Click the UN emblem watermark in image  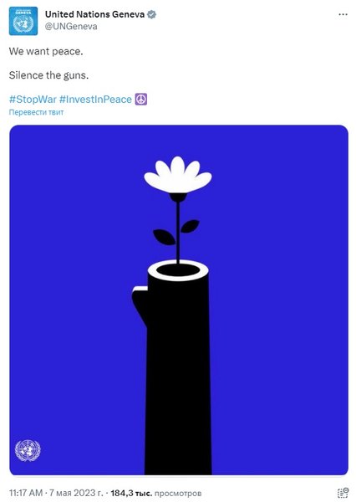[x=28, y=450]
